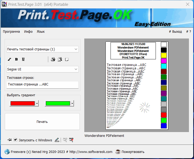The image size is (194, 159).
Task: Open the Язык menu
Action: click(x=41, y=32)
